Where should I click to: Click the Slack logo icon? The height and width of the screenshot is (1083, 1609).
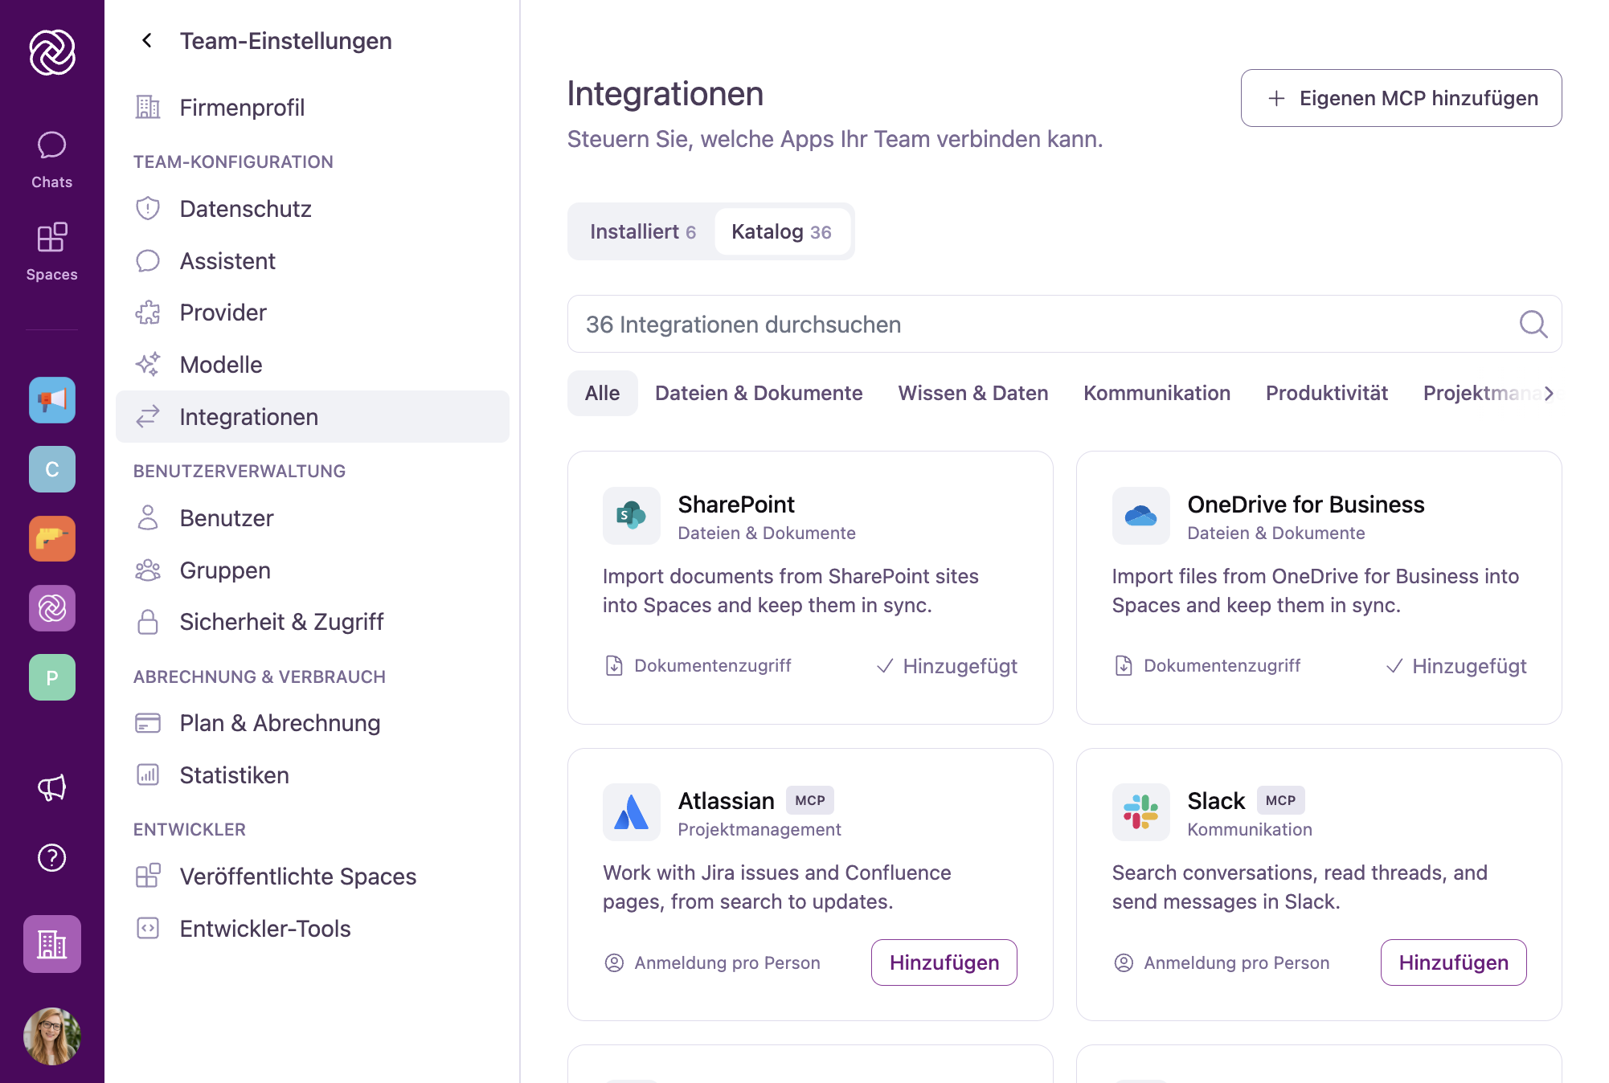coord(1141,812)
